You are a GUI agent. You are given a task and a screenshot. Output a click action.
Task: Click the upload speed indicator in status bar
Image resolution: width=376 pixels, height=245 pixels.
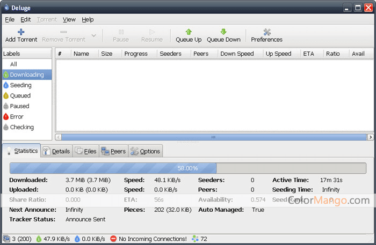tap(89, 239)
